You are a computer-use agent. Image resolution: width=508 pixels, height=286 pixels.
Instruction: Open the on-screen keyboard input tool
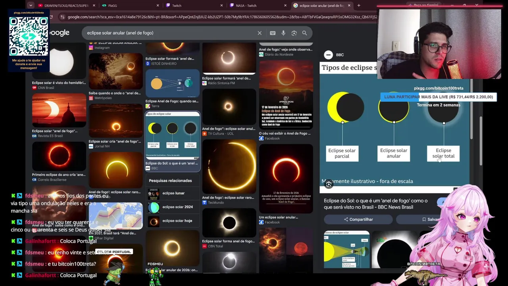[273, 33]
